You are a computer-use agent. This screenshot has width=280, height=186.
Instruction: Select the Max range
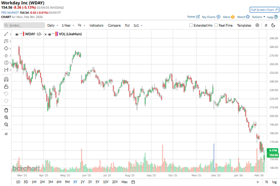coord(124,182)
